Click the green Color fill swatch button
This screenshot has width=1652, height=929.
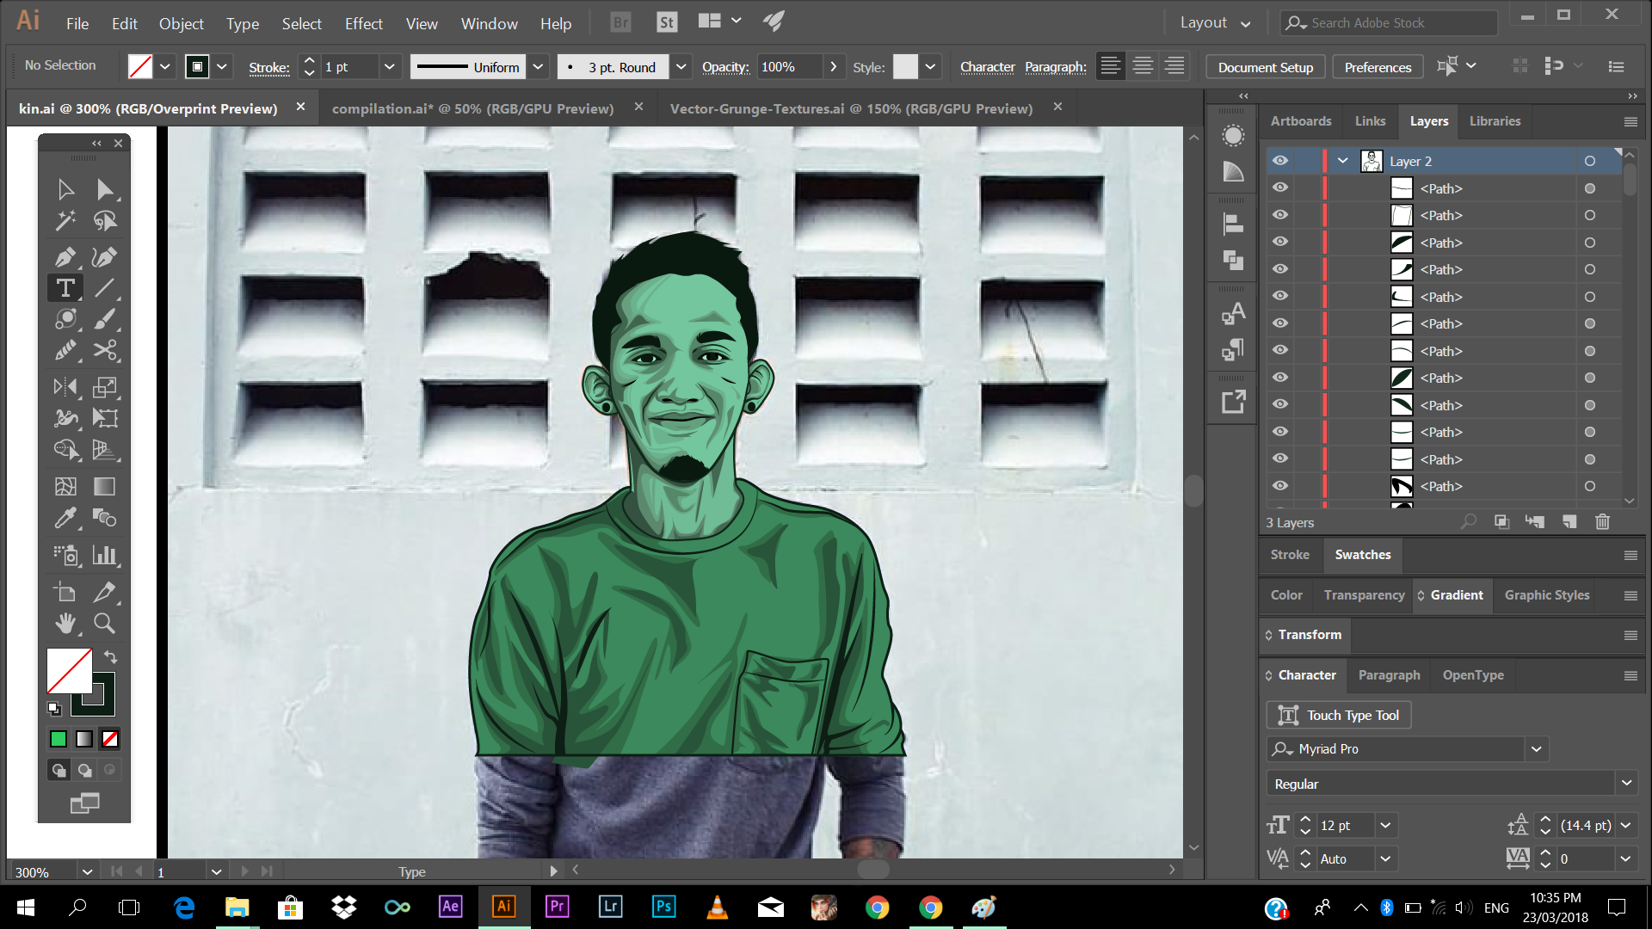[x=59, y=739]
